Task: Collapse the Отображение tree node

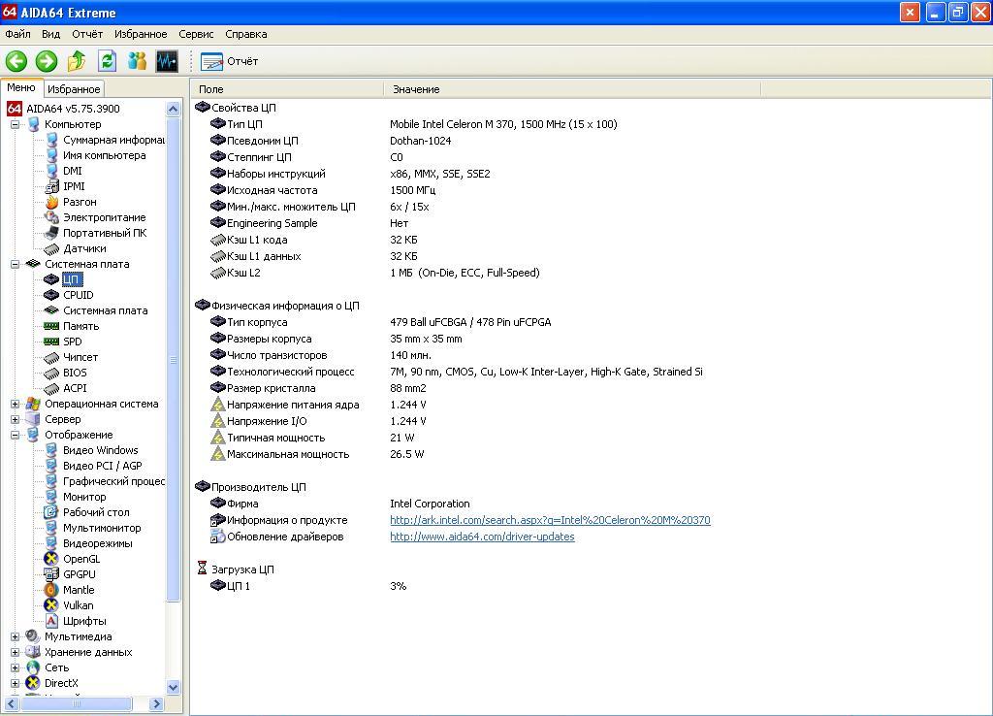Action: click(x=15, y=435)
